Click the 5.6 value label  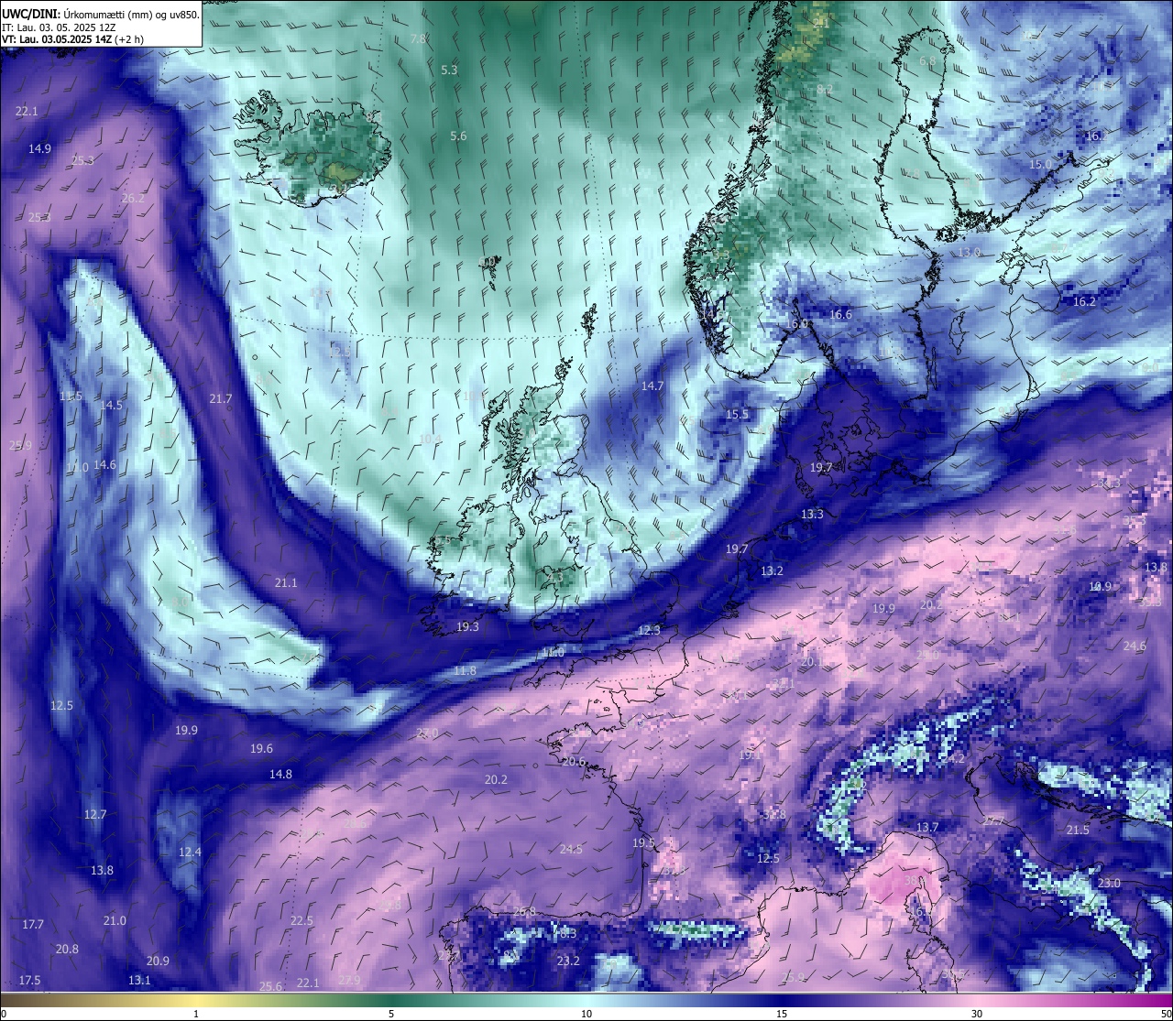coord(458,136)
